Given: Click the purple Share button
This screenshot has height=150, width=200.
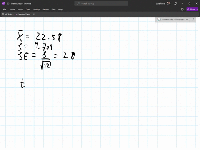Looking at the screenshot, I should (191, 9).
